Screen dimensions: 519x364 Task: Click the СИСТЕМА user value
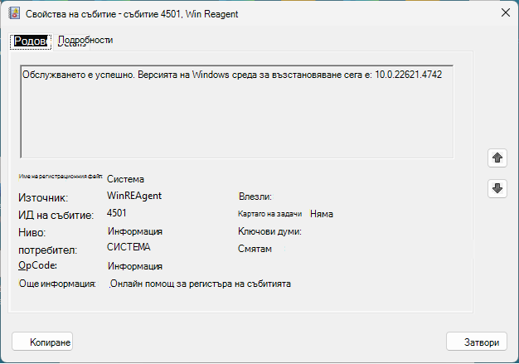click(x=129, y=247)
